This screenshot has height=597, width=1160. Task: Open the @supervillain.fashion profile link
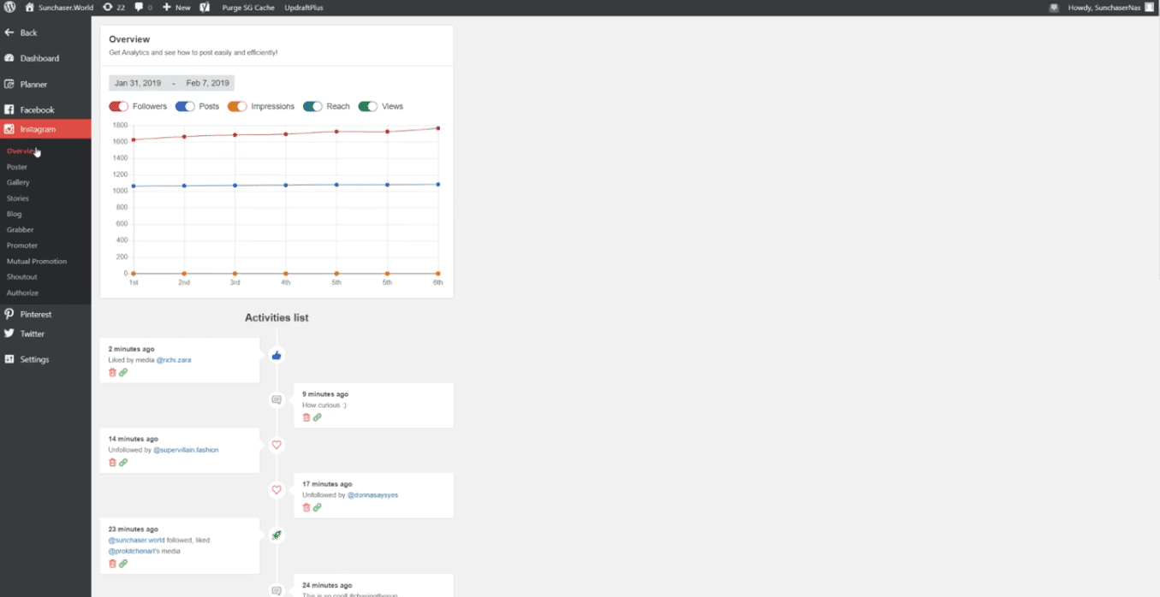tap(186, 450)
